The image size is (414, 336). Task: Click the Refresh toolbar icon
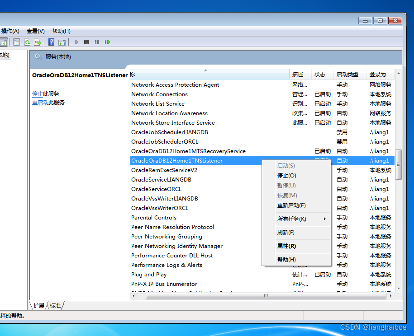tap(27, 42)
